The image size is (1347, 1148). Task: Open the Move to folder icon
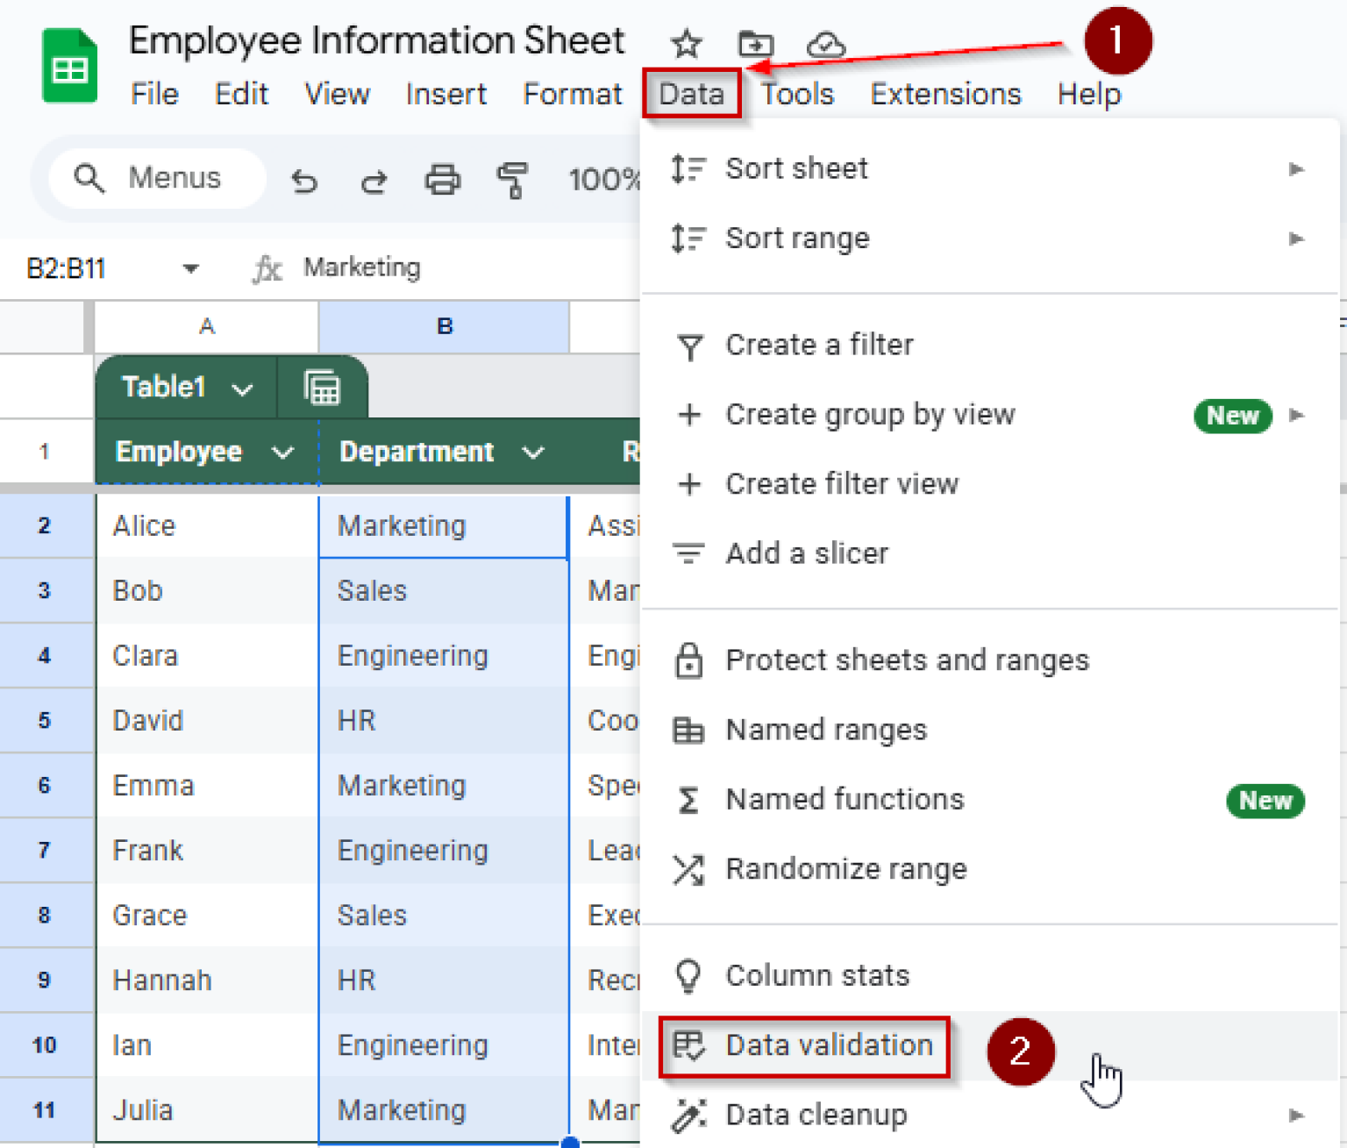(x=755, y=44)
